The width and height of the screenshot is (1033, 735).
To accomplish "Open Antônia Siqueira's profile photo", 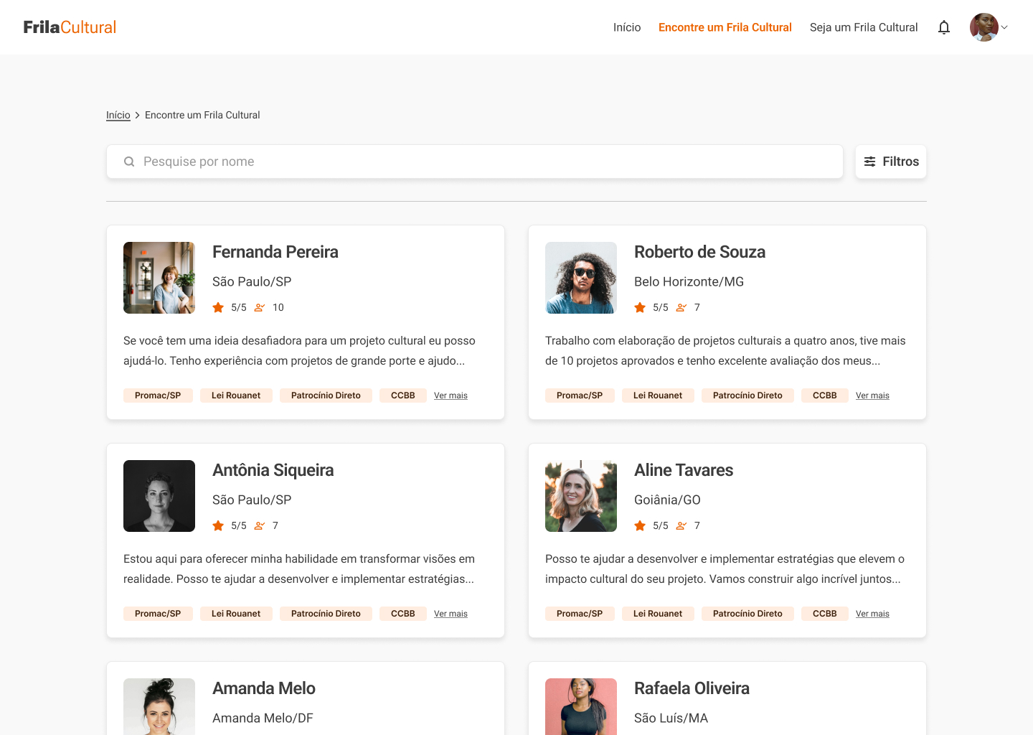I will pyautogui.click(x=159, y=496).
